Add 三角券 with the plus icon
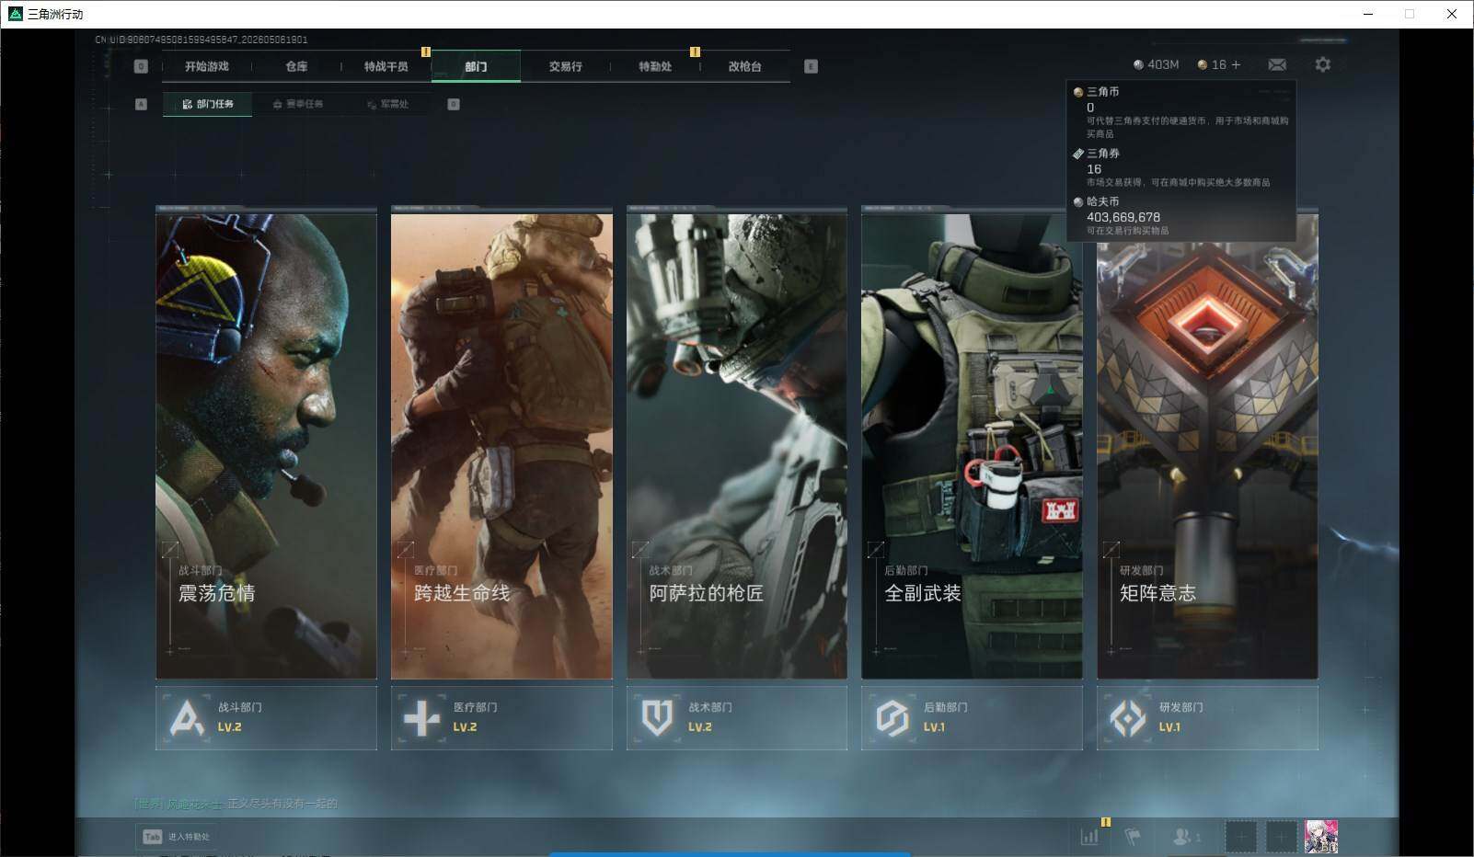 [x=1236, y=64]
